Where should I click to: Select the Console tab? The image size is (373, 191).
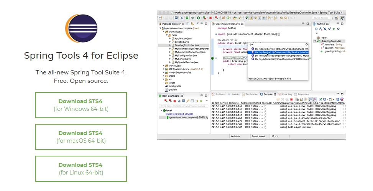(x=268, y=94)
